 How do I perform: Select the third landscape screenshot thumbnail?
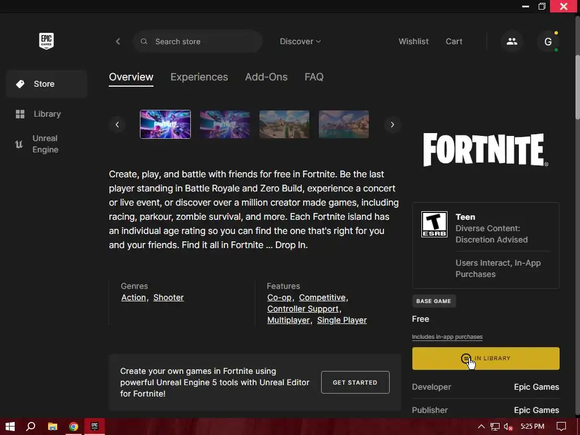click(x=284, y=124)
